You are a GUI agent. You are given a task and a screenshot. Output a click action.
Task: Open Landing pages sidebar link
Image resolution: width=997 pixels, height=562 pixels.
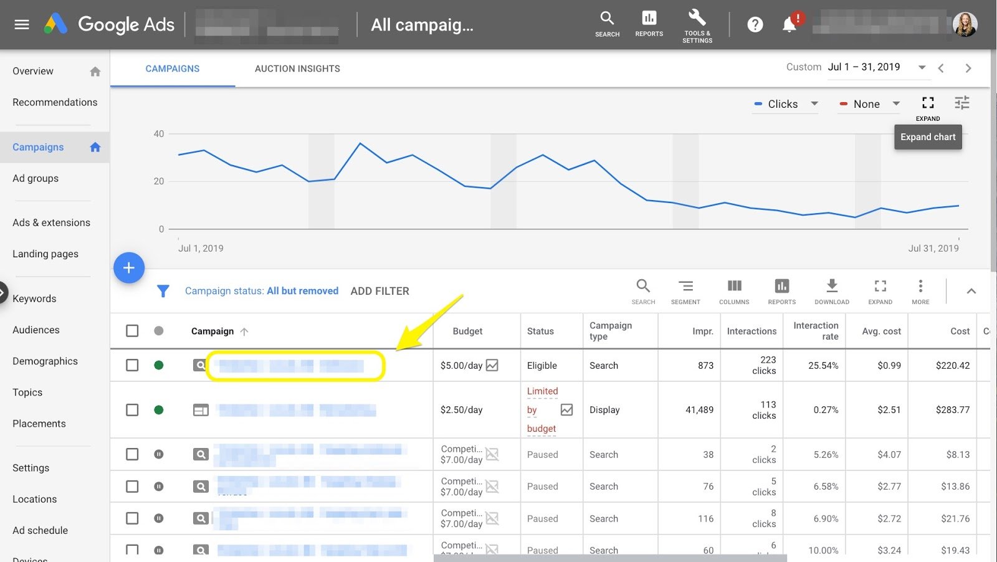[45, 254]
